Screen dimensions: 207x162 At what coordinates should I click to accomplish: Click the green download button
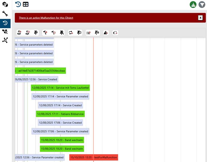click(x=193, y=4)
